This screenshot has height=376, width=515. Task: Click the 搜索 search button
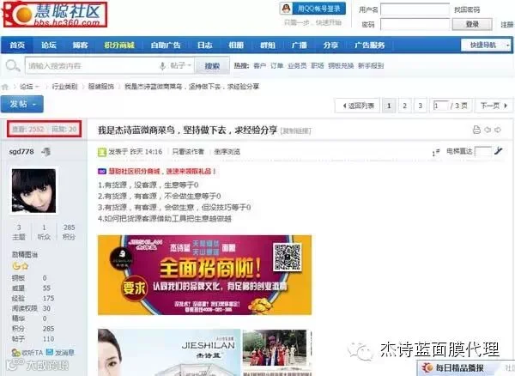[x=212, y=66]
